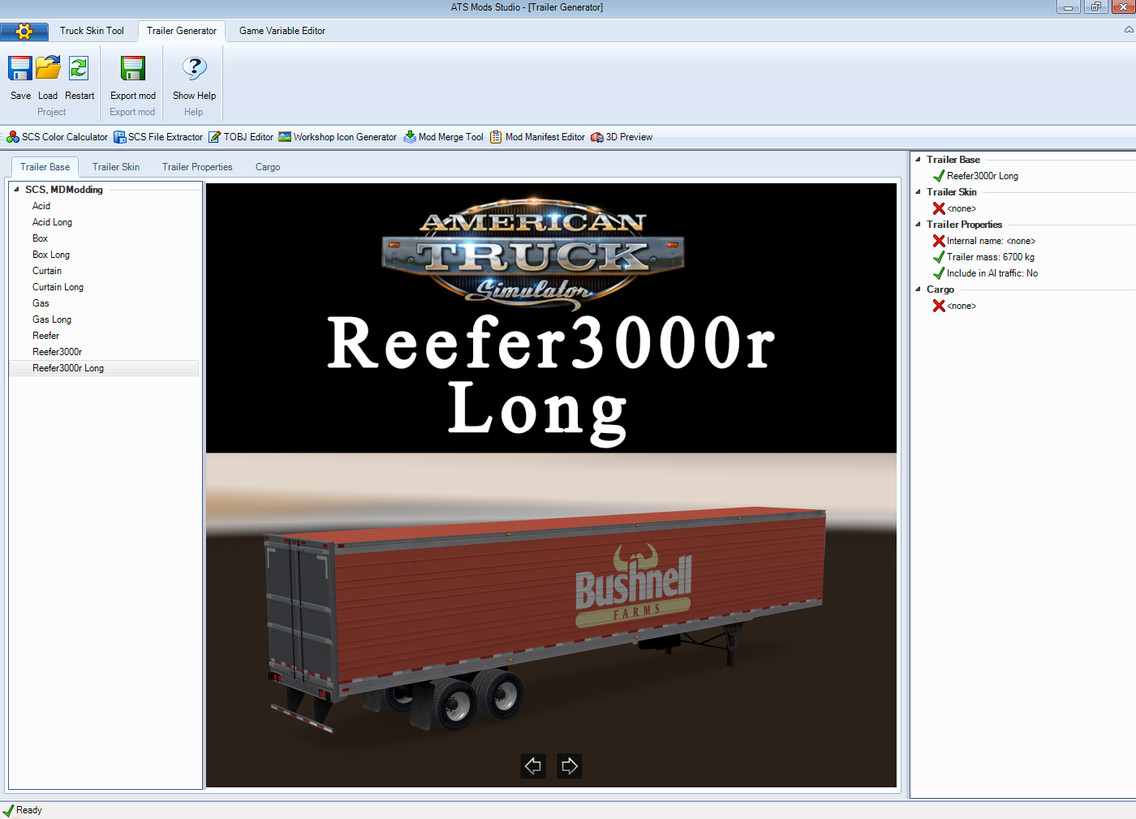Click the Restart icon
The height and width of the screenshot is (819, 1136).
[x=79, y=68]
